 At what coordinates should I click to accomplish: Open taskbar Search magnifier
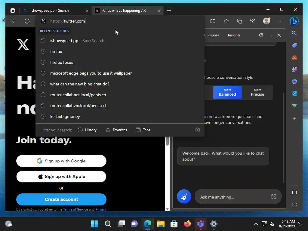point(108,224)
